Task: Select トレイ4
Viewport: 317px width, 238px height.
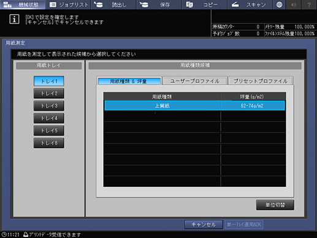Action: point(49,118)
